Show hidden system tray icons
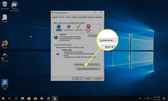This screenshot has width=168, height=101. [x=145, y=98]
